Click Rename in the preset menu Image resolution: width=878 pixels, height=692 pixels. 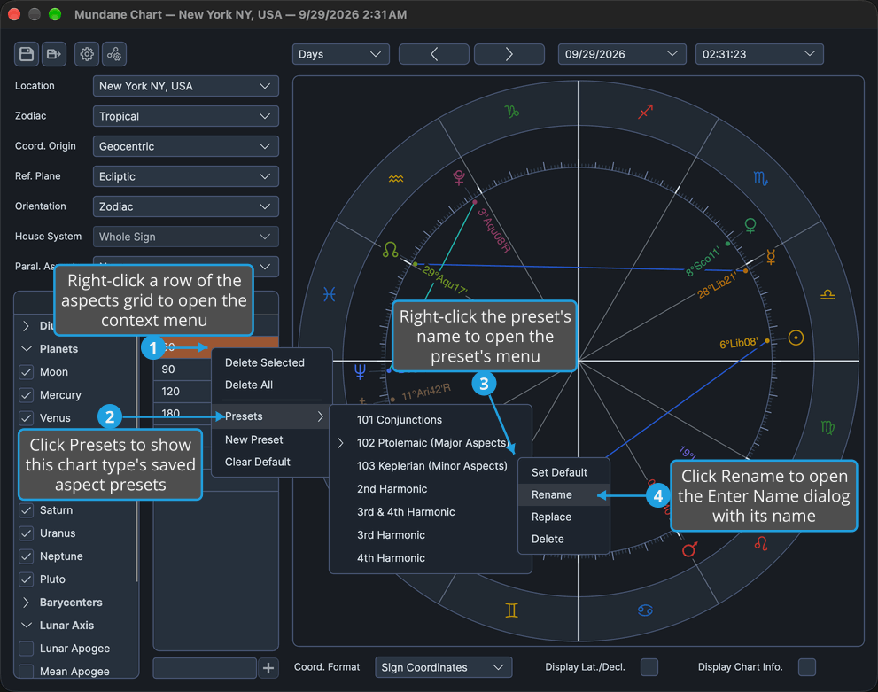point(563,495)
